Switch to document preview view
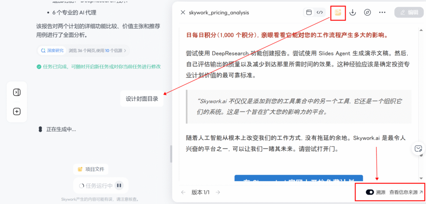Screen dimensions: 426x204 (x=309, y=12)
